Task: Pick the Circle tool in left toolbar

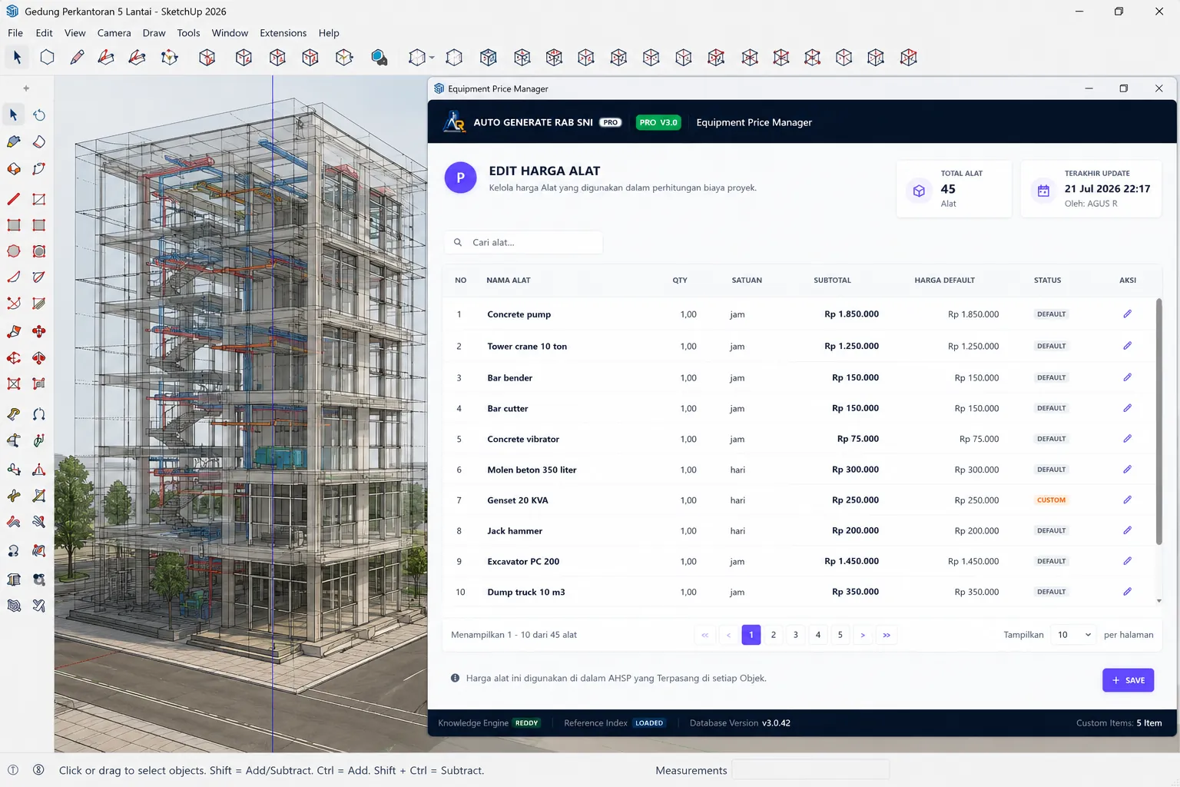Action: click(39, 251)
